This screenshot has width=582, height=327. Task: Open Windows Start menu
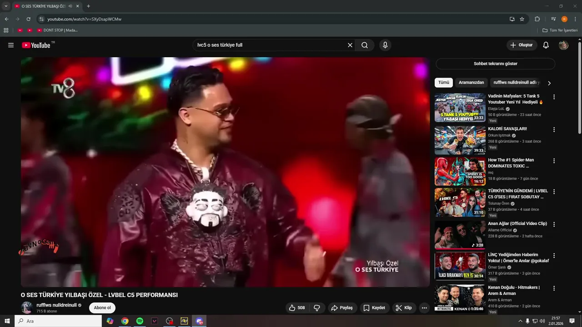[7, 321]
